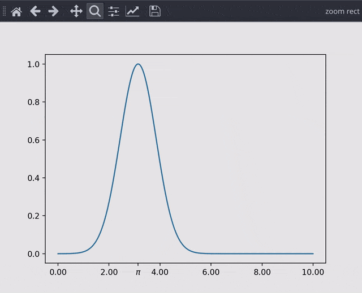Click the 0.4 y-axis tick label
Image resolution: width=362 pixels, height=293 pixels.
(x=33, y=178)
